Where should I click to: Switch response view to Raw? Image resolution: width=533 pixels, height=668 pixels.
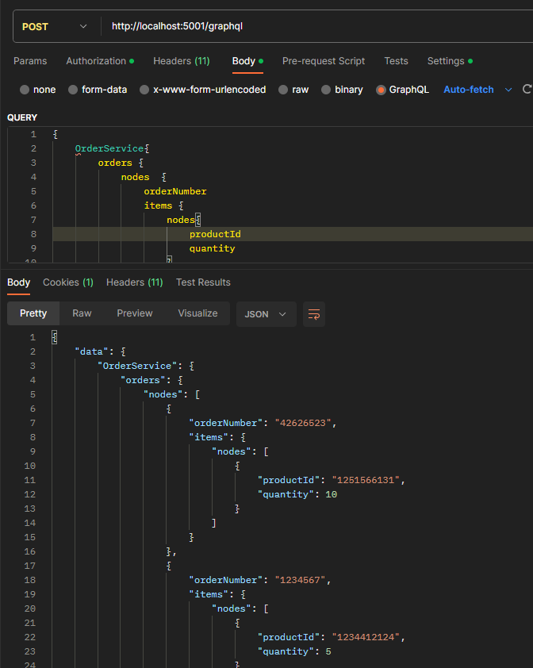coord(82,313)
